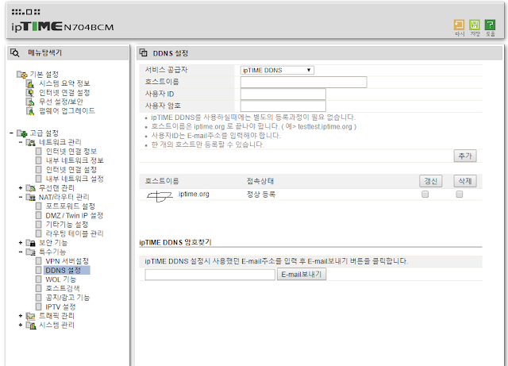Viewport: 508px width, 366px height.
Task: Click the 네트워크 관리 folder icon
Action: click(x=31, y=142)
